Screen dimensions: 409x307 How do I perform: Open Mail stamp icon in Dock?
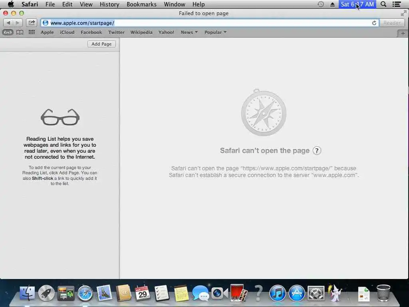tap(104, 293)
